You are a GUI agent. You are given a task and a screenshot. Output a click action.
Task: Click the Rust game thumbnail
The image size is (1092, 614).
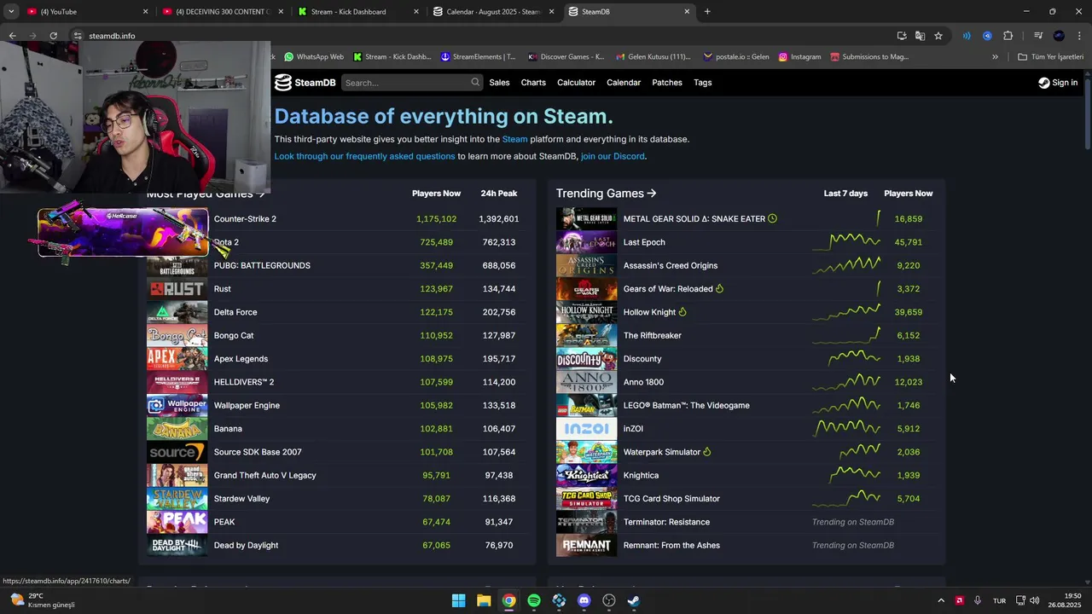(x=177, y=289)
